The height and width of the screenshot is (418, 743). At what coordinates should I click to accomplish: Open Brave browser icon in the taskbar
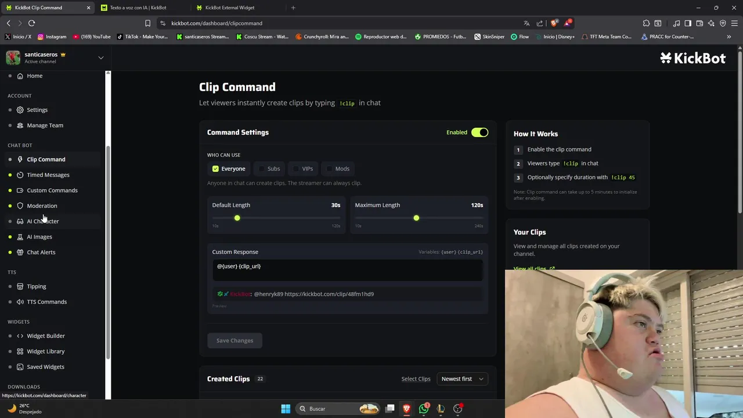click(x=407, y=409)
